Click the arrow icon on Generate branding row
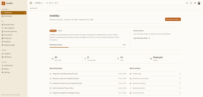Image resolution: width=203 pixels, height=97 pixels. [180, 83]
